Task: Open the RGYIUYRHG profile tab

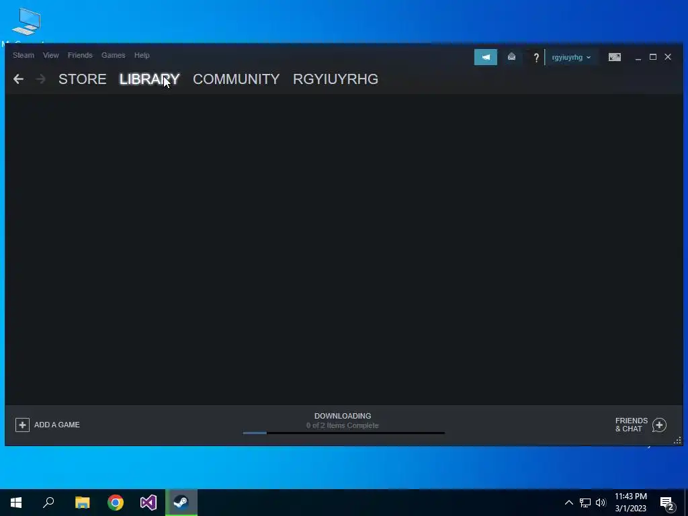Action: point(336,79)
